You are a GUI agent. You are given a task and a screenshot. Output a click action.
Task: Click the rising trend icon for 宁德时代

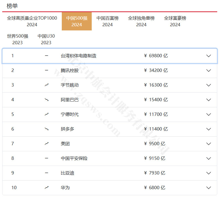click(47, 114)
